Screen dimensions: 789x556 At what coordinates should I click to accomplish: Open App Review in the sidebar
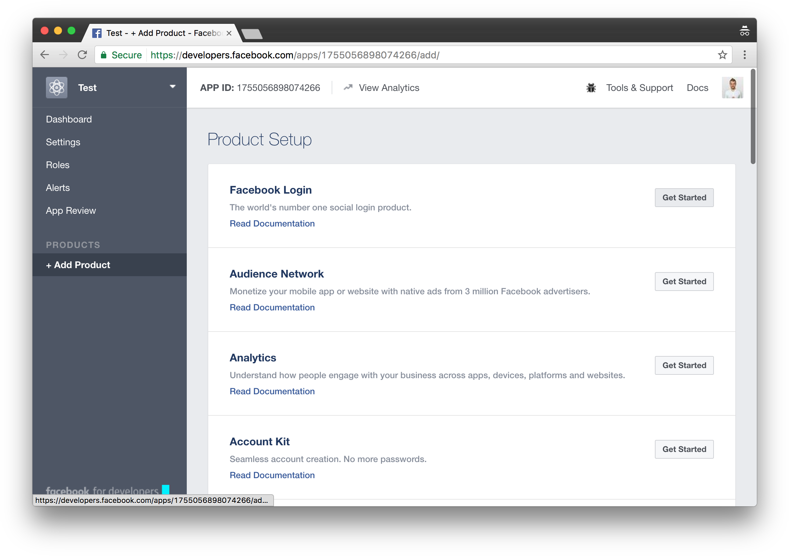coord(71,210)
